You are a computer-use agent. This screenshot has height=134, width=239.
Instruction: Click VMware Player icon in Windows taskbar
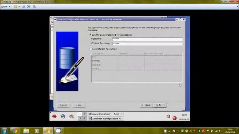click(48, 131)
